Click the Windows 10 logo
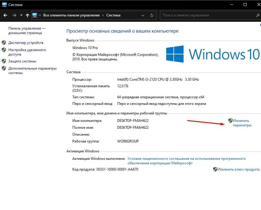Viewport: 261px width, 210px height. [x=213, y=54]
